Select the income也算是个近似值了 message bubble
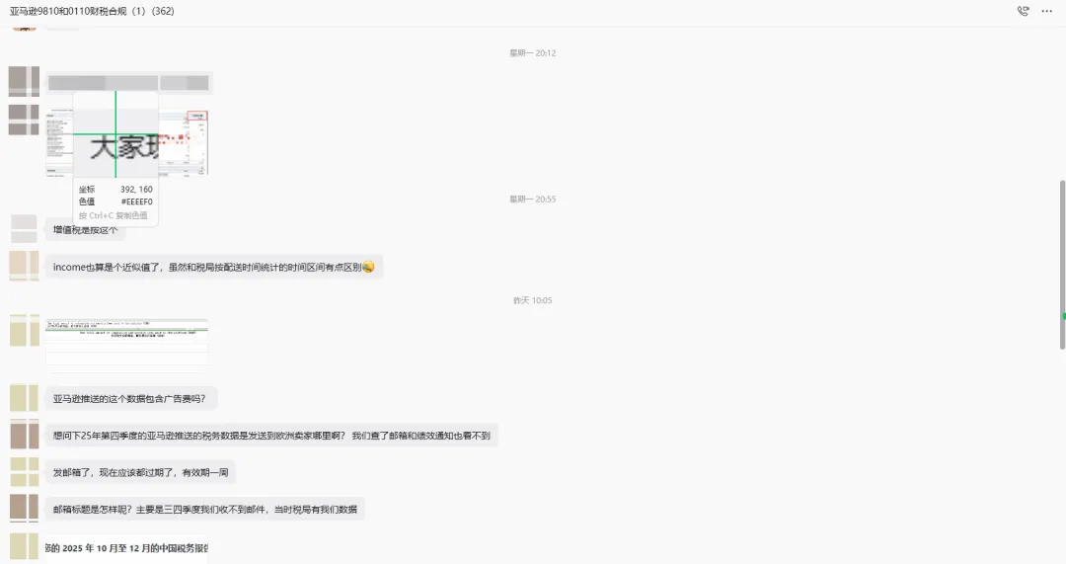The width and height of the screenshot is (1066, 564). click(214, 267)
